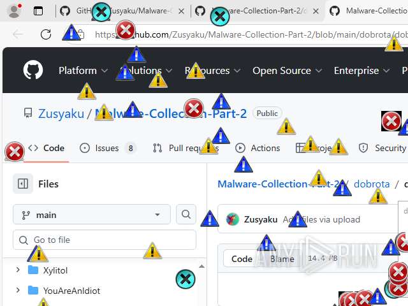Click the Zusyaku commit author avatar

click(x=232, y=219)
